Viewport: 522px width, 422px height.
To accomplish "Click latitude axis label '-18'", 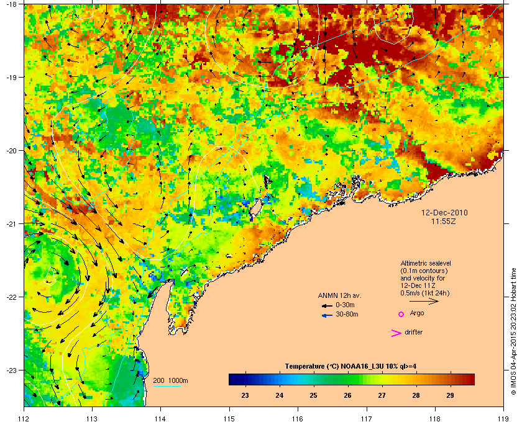I will coord(11,4).
